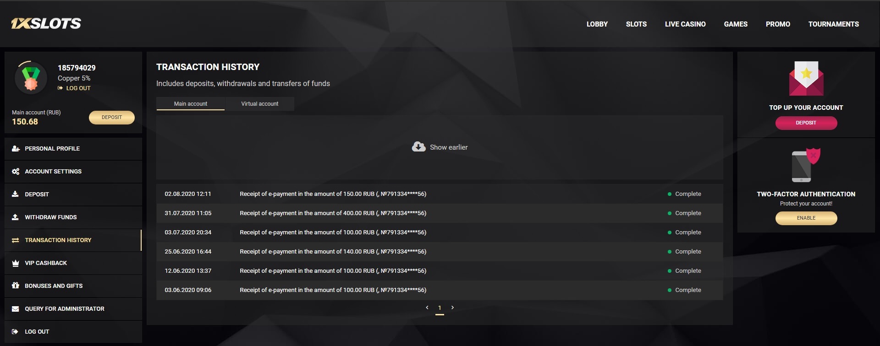Screen dimensions: 880x346
Task: Click the two-factor phone shield image
Action: click(806, 165)
